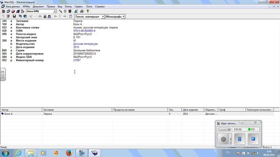Open the mode dropdown in the recorder window
This screenshot has height=157, width=280.
click(x=224, y=130)
